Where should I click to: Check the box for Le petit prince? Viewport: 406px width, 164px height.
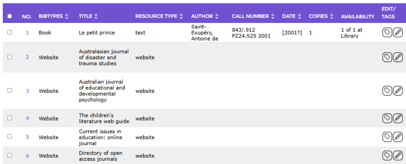(x=10, y=32)
